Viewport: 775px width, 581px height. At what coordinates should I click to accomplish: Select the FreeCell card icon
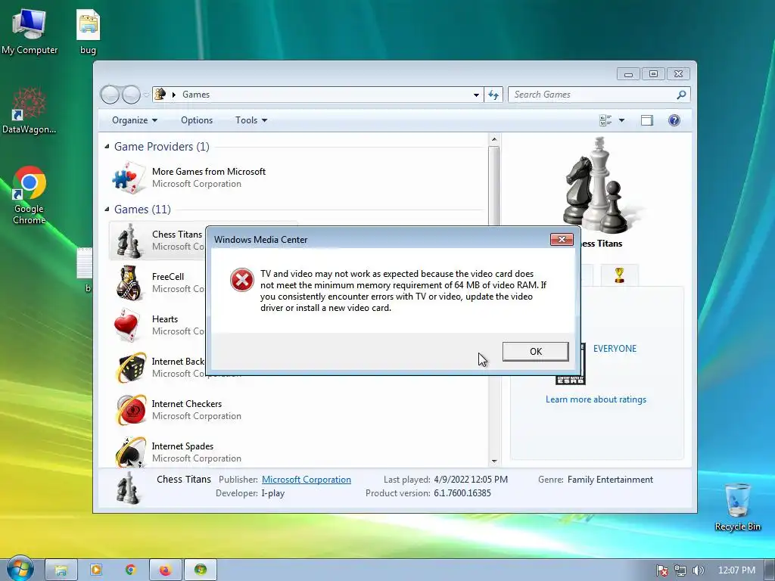coord(129,283)
